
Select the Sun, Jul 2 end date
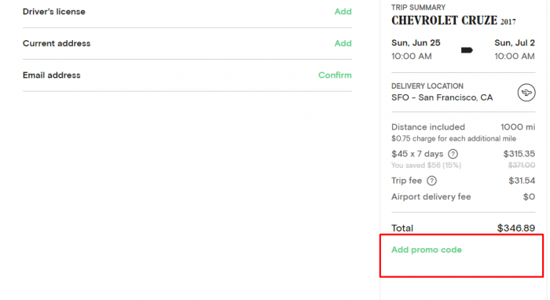[x=514, y=42]
